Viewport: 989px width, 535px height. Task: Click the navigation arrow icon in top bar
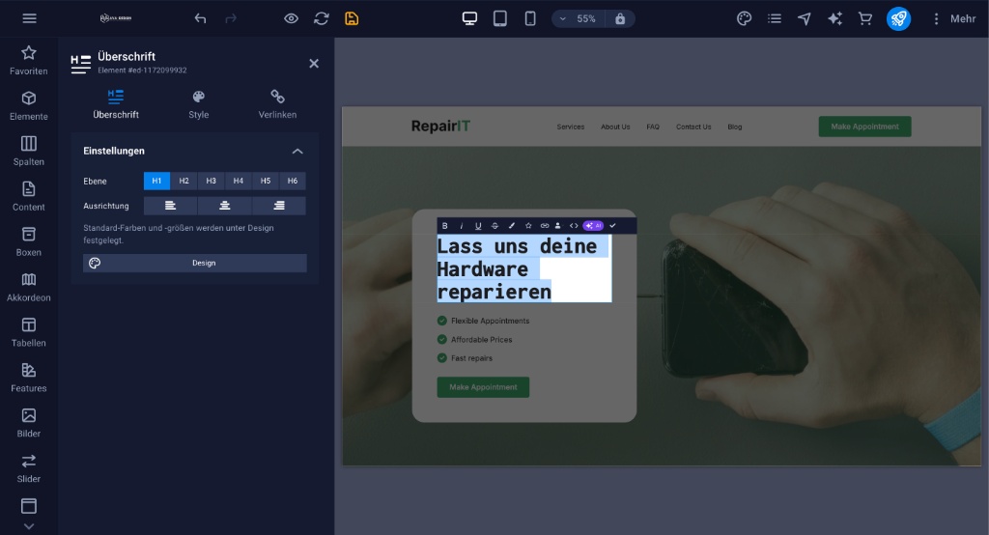(805, 18)
